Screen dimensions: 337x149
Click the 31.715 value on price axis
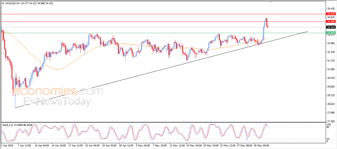331,60
